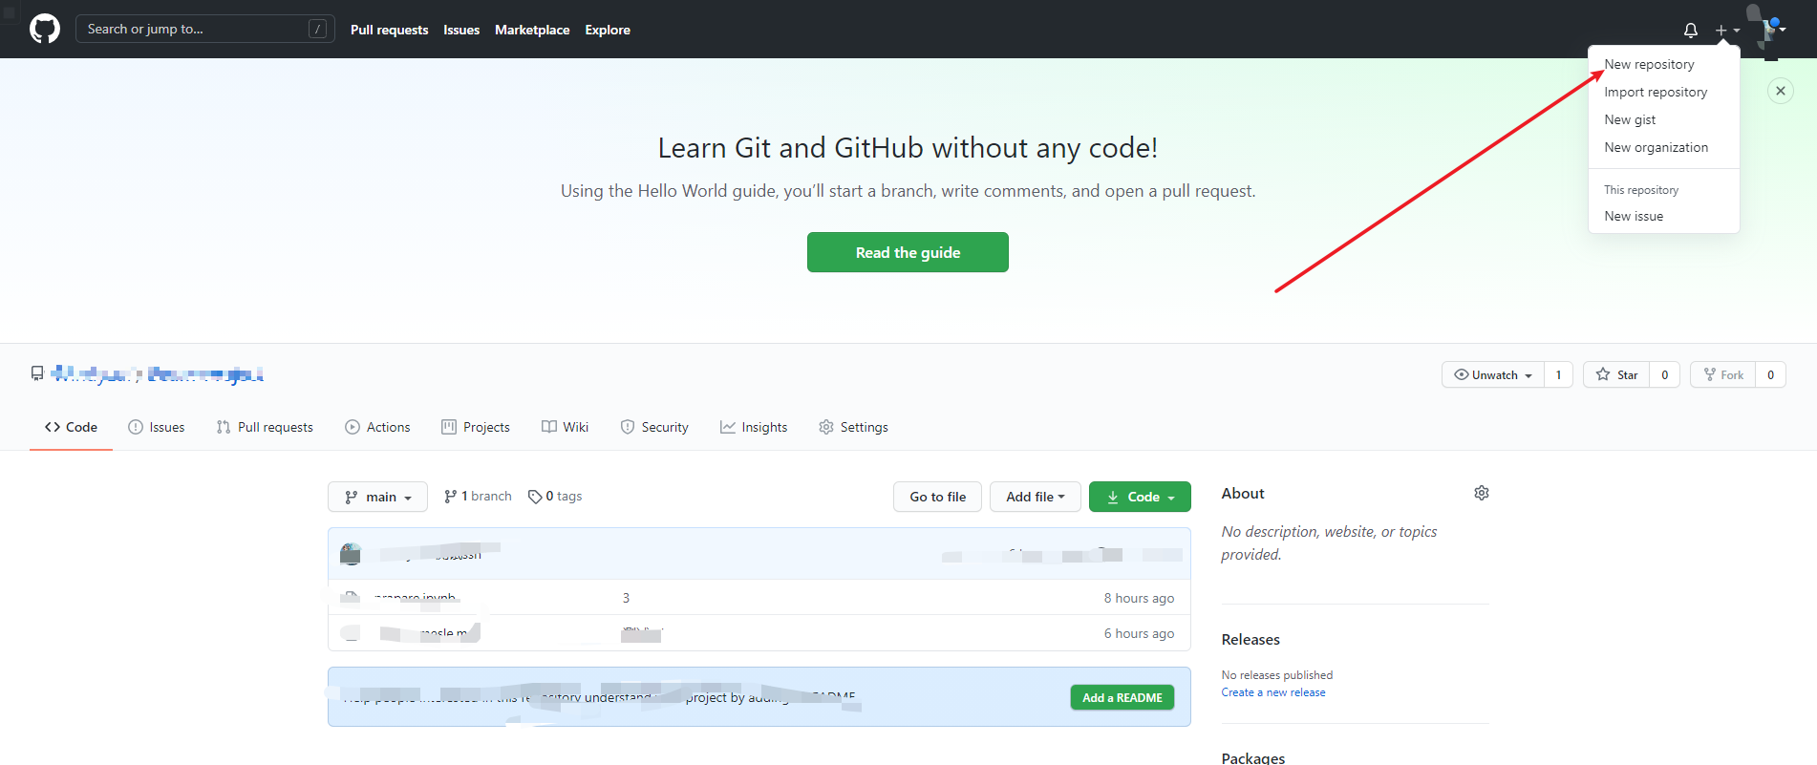Choose Import repository from the menu
The height and width of the screenshot is (765, 1817).
pyautogui.click(x=1663, y=92)
